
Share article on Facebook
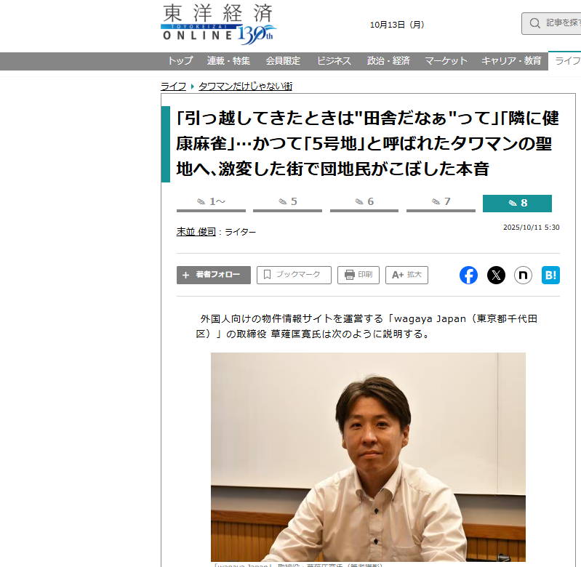point(468,276)
